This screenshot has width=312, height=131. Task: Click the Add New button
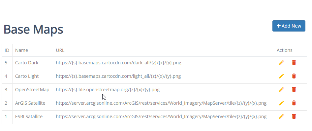(289, 26)
